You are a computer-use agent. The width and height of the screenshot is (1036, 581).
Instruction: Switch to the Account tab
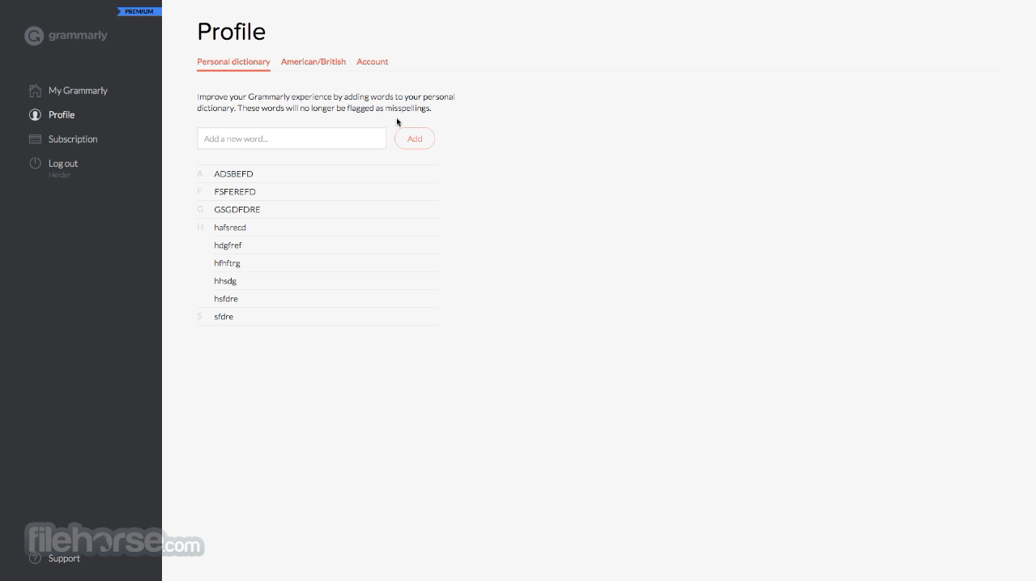(x=373, y=62)
